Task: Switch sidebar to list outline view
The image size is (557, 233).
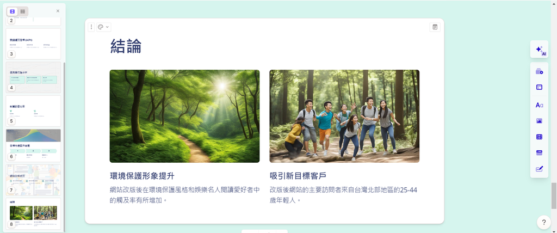Action: (x=23, y=11)
